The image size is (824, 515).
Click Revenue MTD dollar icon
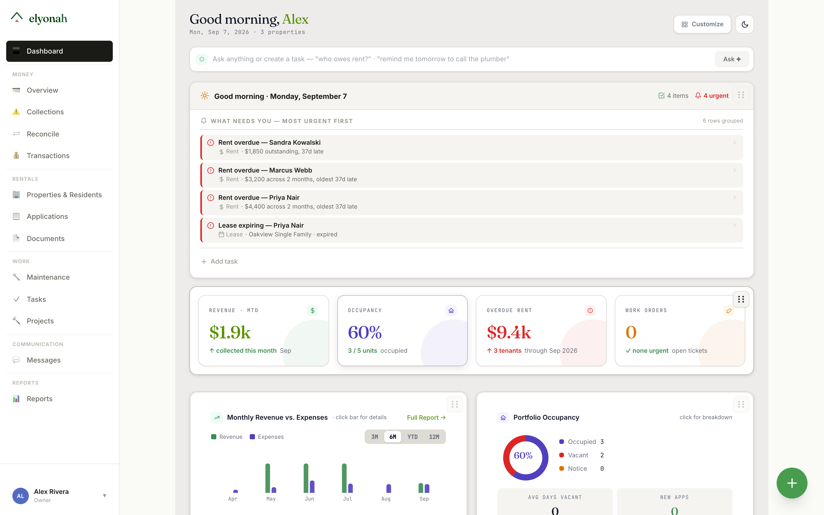(x=312, y=310)
